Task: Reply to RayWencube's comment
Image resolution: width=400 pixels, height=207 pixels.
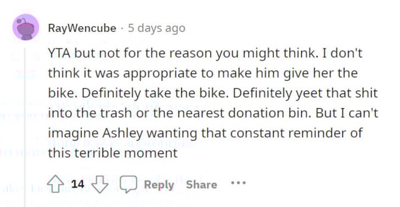Action: pyautogui.click(x=159, y=185)
